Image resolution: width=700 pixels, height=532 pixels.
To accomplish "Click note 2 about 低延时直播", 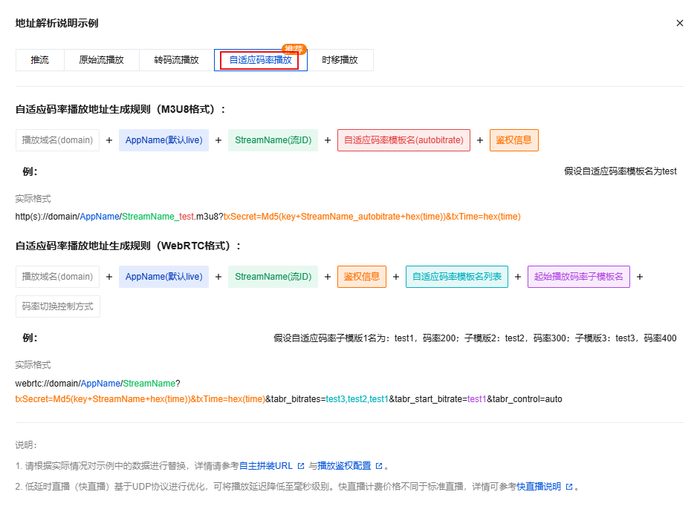I will [x=297, y=487].
